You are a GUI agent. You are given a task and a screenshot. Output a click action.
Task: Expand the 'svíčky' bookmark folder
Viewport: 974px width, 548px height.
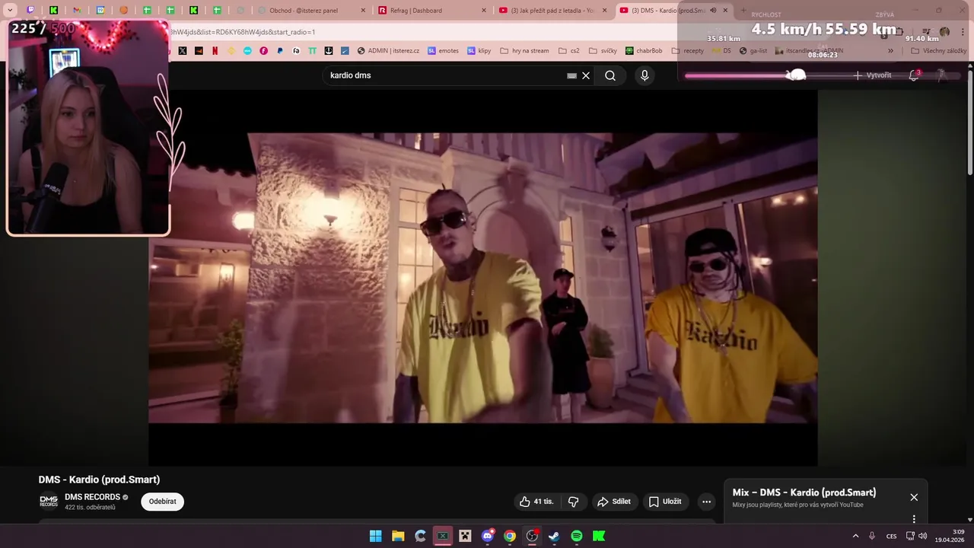coord(603,51)
